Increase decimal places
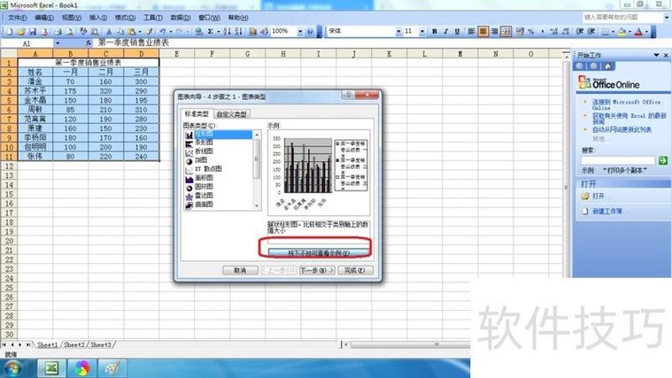 [x=553, y=31]
